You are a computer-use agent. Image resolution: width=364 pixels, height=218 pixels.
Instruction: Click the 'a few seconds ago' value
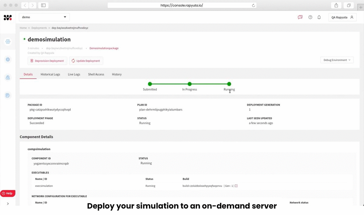[261, 123]
